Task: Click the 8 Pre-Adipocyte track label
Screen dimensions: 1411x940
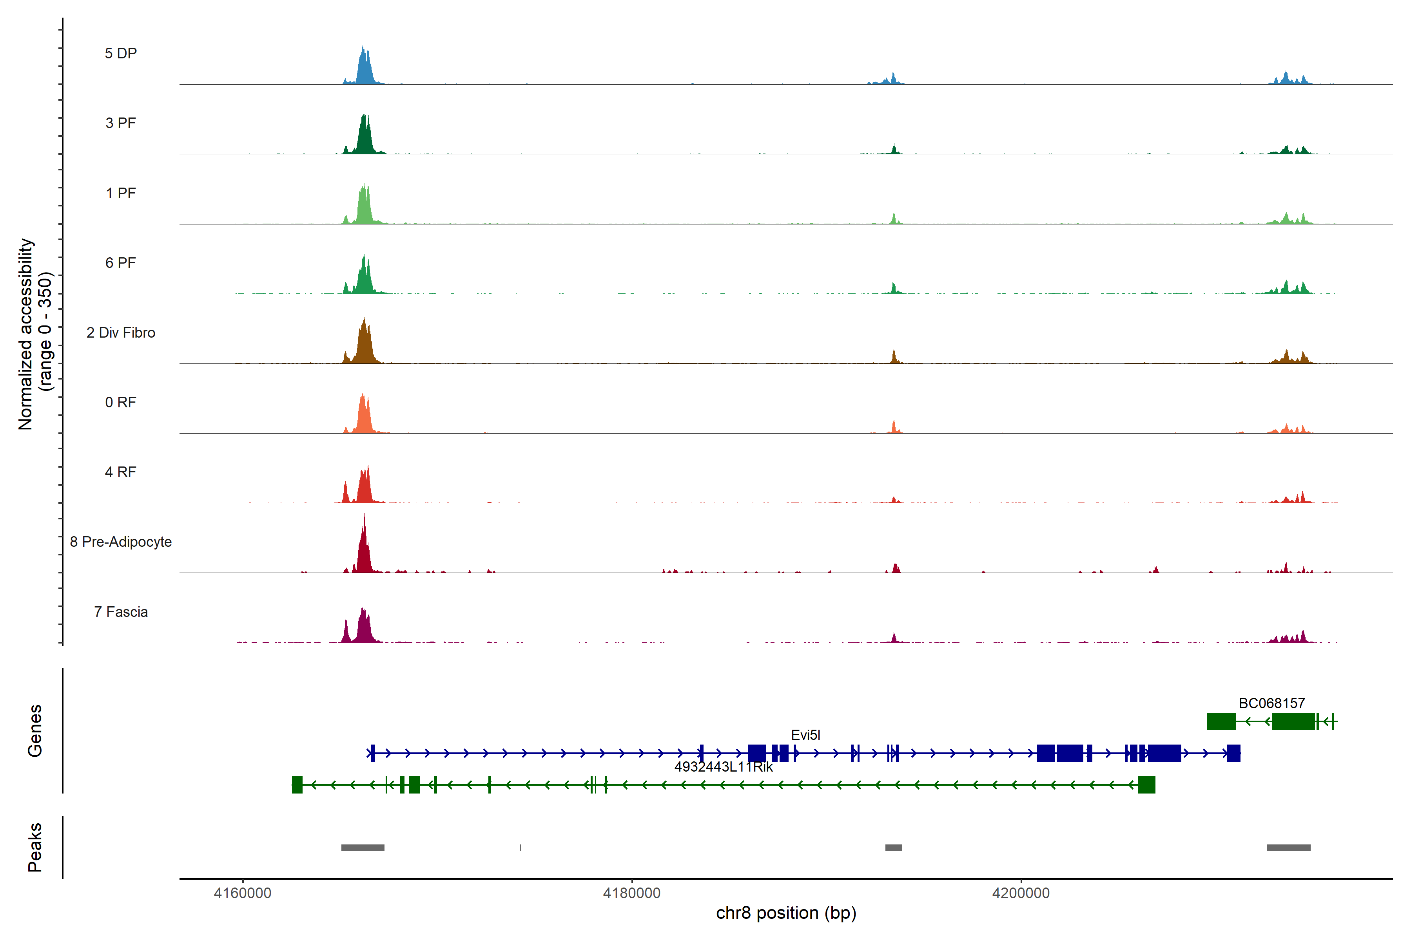Action: 121,541
